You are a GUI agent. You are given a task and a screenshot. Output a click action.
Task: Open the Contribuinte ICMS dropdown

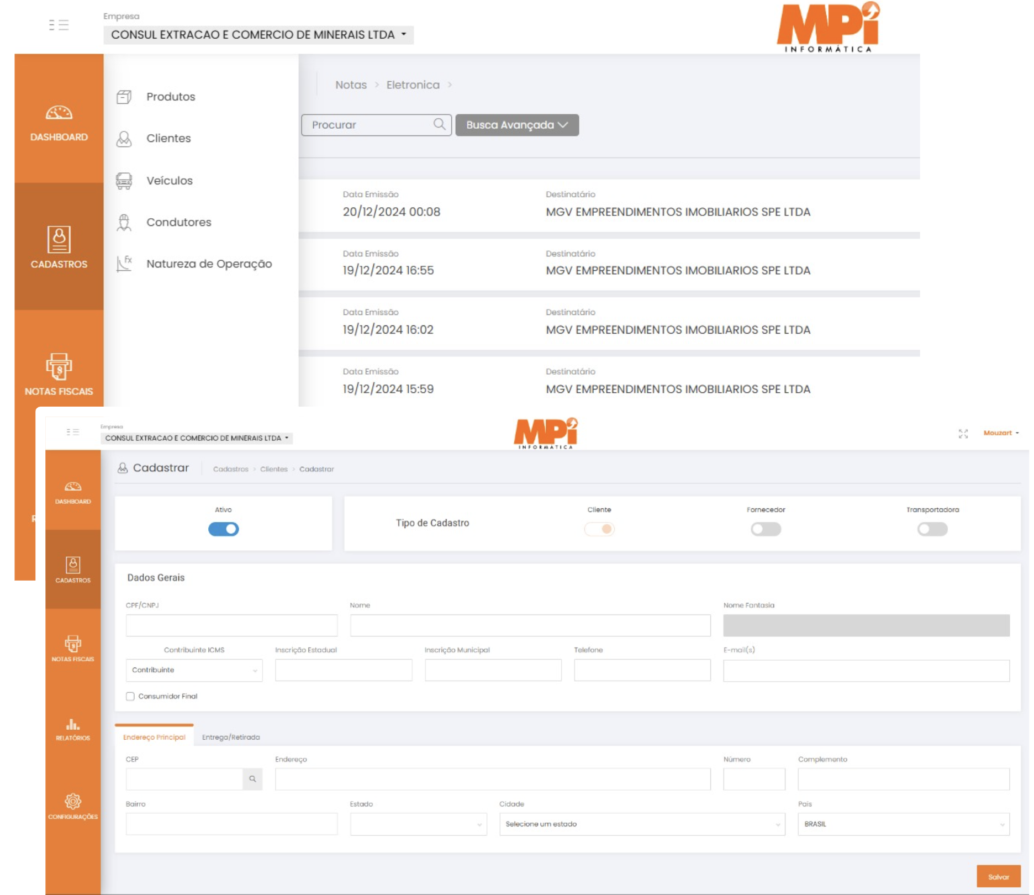click(x=194, y=670)
